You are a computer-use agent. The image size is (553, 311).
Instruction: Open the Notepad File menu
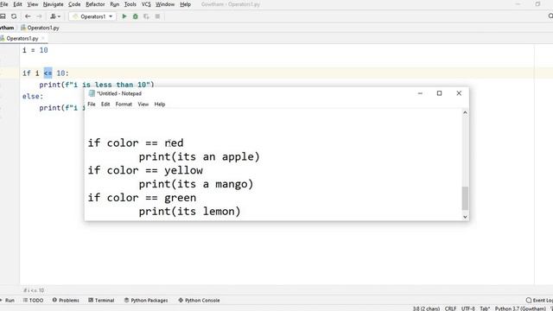pos(92,104)
